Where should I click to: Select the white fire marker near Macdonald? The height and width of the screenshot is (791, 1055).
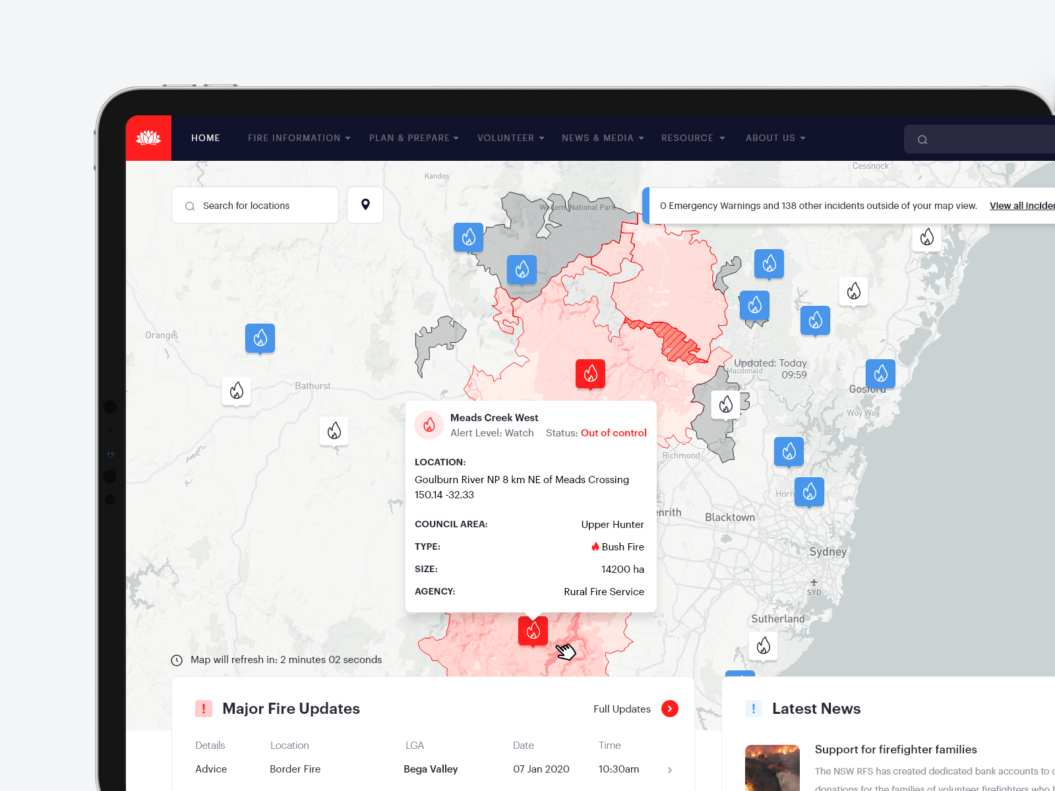725,404
